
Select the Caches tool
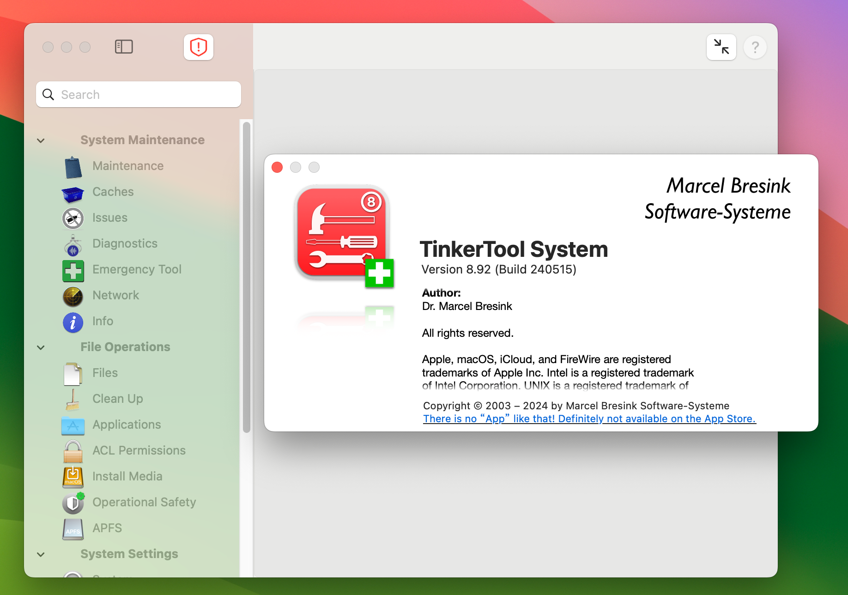pyautogui.click(x=113, y=192)
